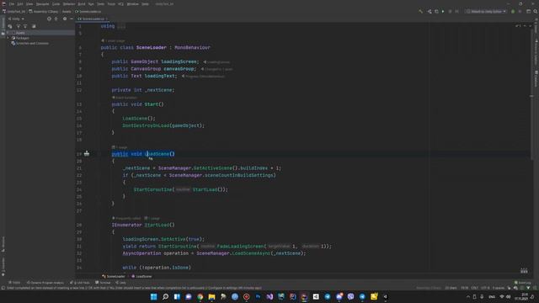
Task: Open File Explorer from the taskbar
Action: (211, 296)
